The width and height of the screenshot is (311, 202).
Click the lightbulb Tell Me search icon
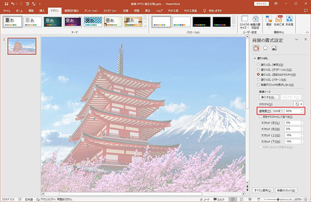pos(205,11)
